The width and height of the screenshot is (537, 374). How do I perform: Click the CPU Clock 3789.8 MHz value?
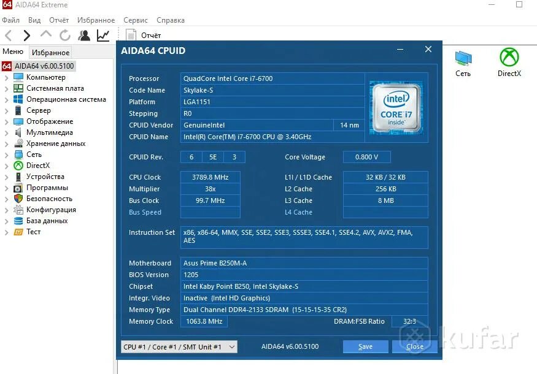pos(211,177)
